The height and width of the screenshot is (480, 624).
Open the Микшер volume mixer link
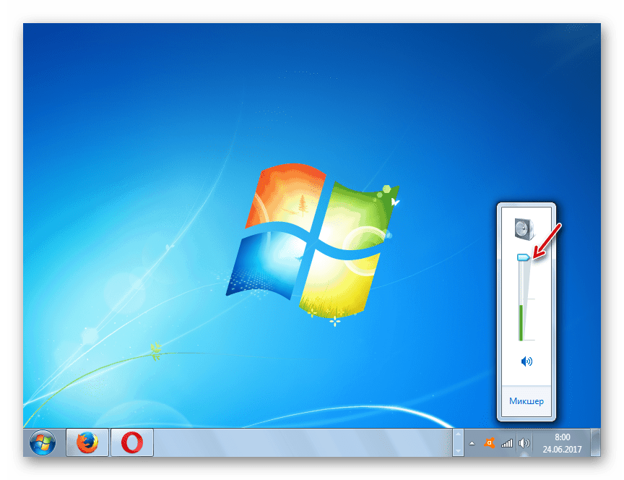[x=526, y=401]
